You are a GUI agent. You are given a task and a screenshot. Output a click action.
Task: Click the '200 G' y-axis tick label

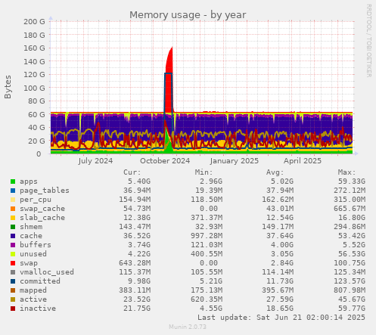tap(34, 22)
